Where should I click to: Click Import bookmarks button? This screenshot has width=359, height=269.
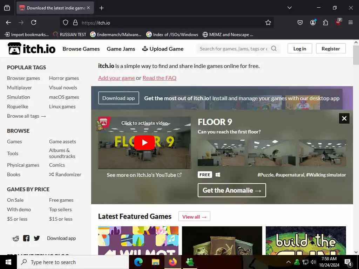pos(27,35)
